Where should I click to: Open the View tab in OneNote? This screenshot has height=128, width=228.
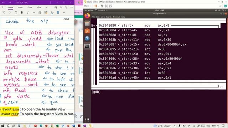click(x=39, y=7)
